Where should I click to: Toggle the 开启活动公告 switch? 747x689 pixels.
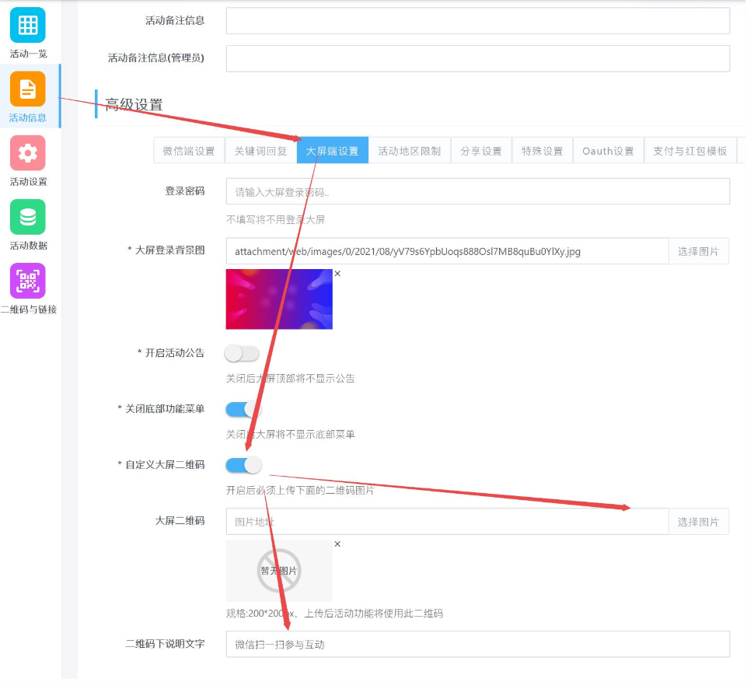243,354
